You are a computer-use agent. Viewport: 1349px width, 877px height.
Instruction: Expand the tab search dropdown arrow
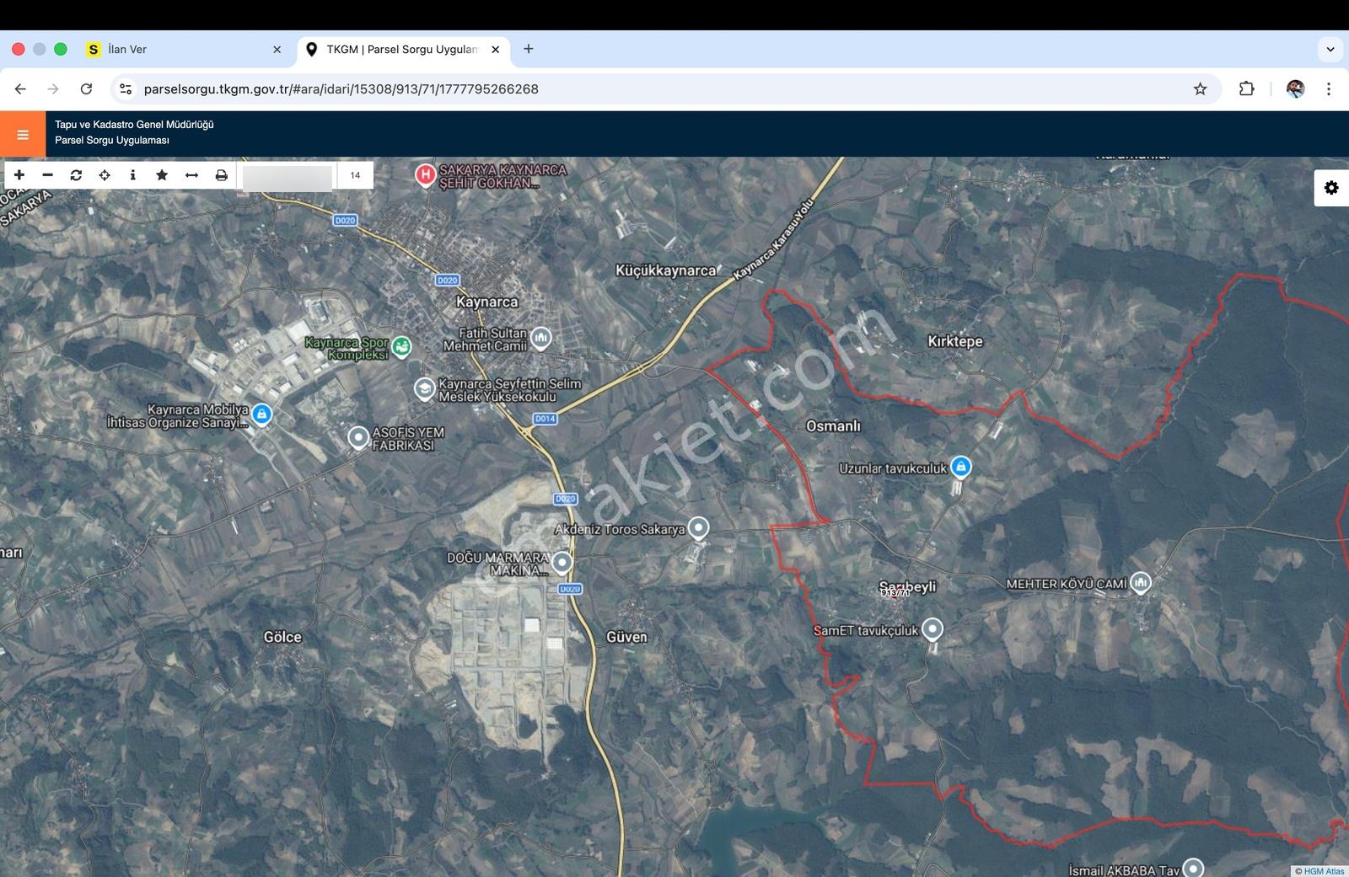pos(1330,49)
